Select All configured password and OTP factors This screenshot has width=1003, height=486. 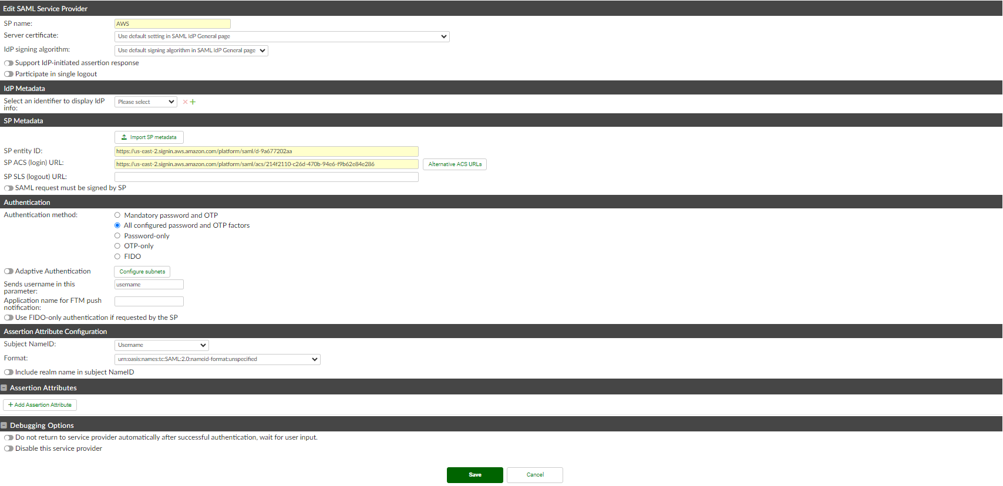point(117,225)
